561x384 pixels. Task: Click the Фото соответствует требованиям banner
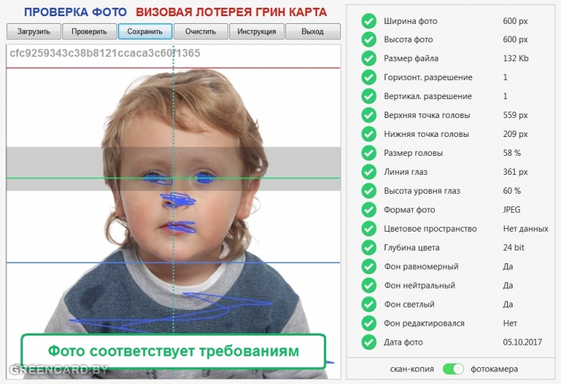pos(173,351)
